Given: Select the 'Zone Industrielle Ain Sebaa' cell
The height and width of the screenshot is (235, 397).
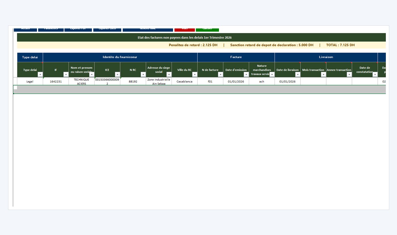Looking at the screenshot, I should tap(159, 82).
